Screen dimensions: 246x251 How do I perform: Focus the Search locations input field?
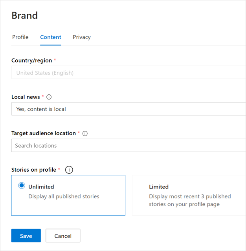pos(128,145)
